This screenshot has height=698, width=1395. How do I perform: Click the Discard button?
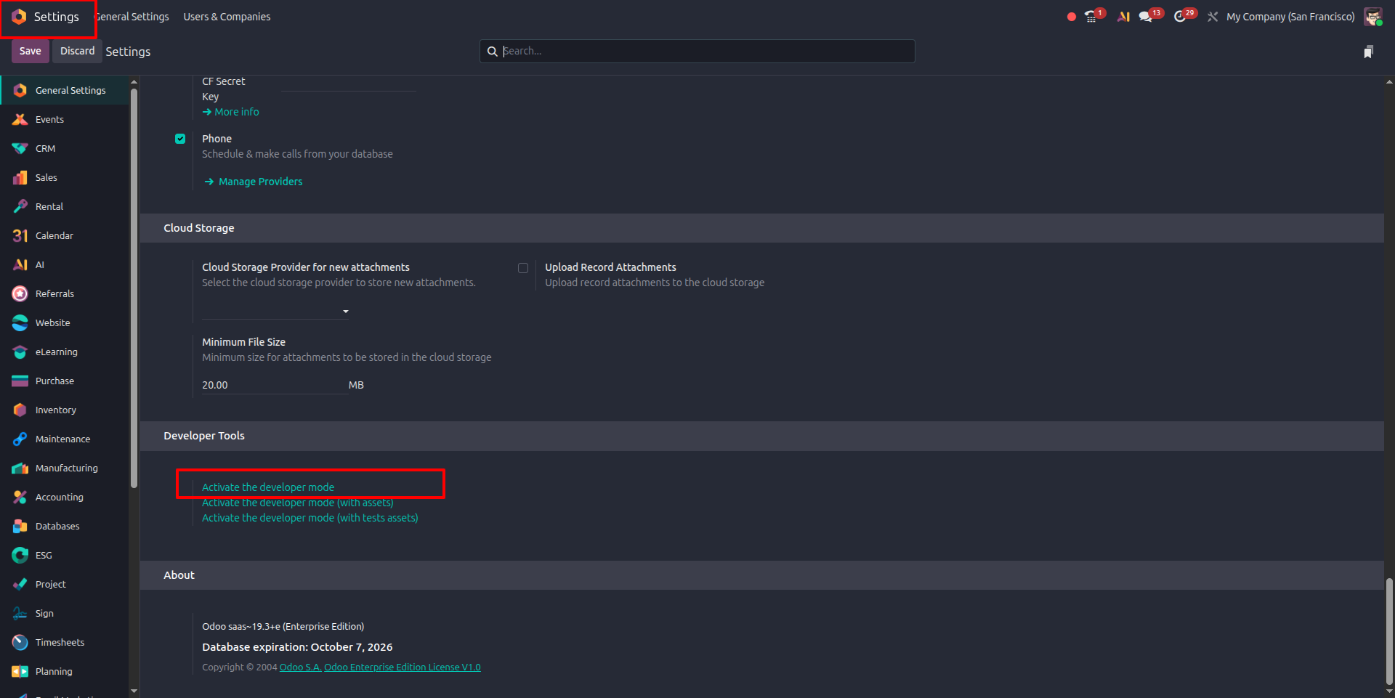pyautogui.click(x=77, y=51)
